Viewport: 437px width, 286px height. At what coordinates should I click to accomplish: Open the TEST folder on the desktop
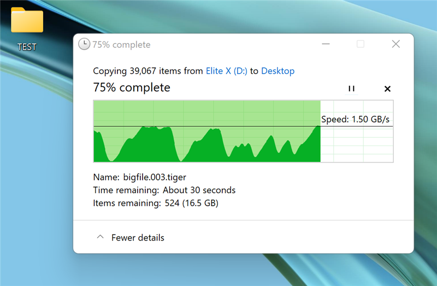point(27,29)
